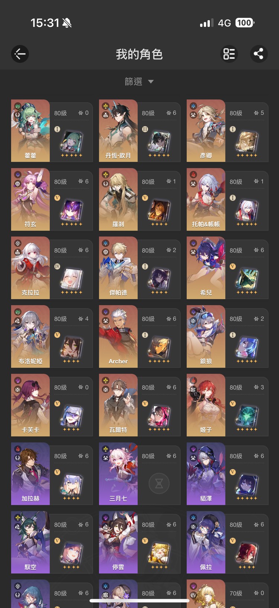Image resolution: width=279 pixels, height=608 pixels.
Task: Open Archer's light cone icon
Action: point(159,347)
